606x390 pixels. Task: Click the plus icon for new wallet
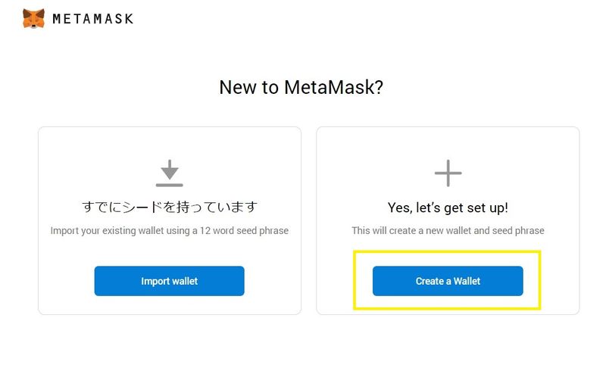tap(448, 173)
